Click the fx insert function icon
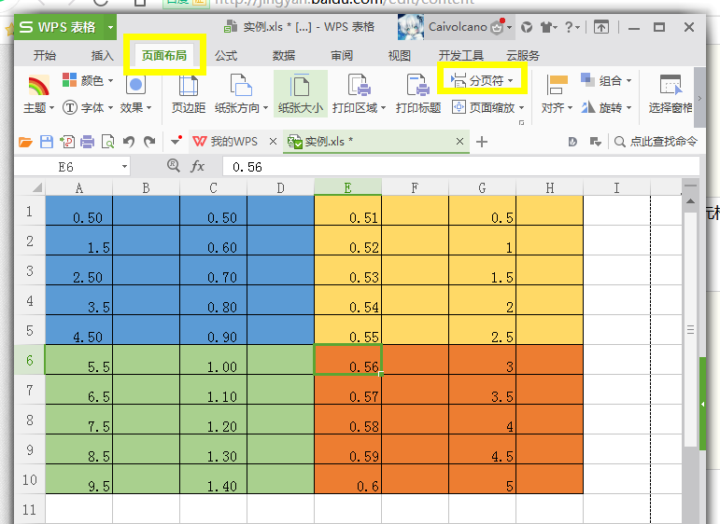The image size is (720, 524). 197,166
